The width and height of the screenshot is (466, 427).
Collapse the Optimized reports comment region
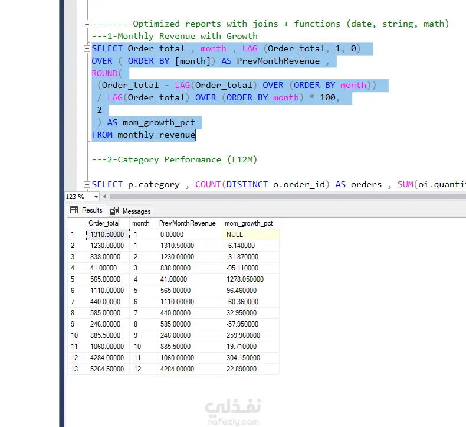tap(87, 24)
